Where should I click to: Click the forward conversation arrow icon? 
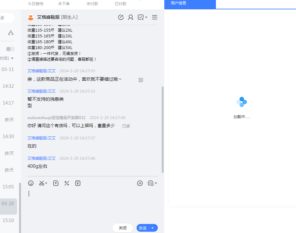click(140, 183)
